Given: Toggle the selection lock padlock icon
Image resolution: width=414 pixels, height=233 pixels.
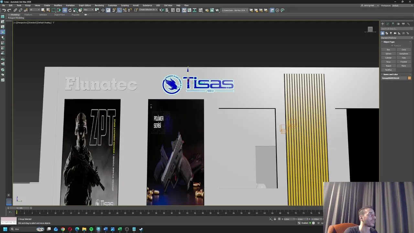Looking at the screenshot, I should pyautogui.click(x=275, y=219).
